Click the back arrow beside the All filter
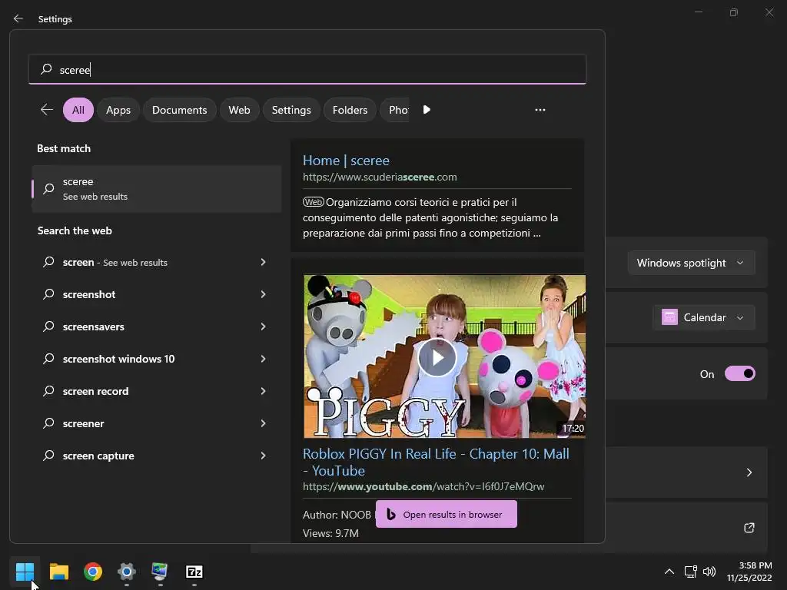This screenshot has height=590, width=787. [47, 109]
